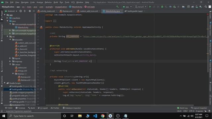Open the TODO tool window
Screen dimensions: 212x119
(x=9, y=108)
